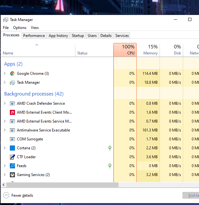The height and width of the screenshot is (205, 199).
Task: Click Chrome's 114.4 MB memory value
Action: click(x=150, y=74)
